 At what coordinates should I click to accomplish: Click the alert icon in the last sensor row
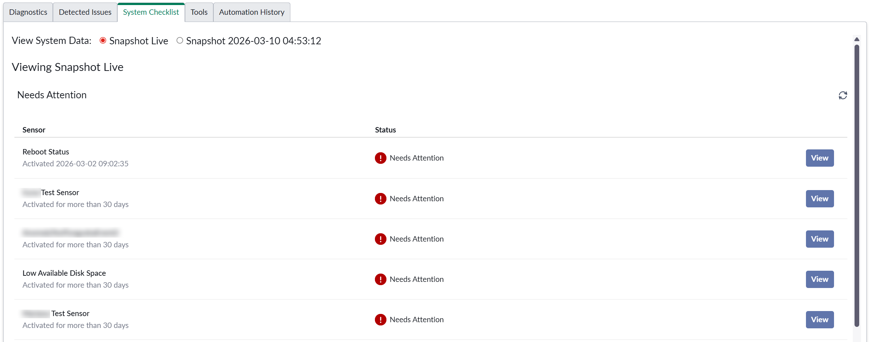[380, 320]
